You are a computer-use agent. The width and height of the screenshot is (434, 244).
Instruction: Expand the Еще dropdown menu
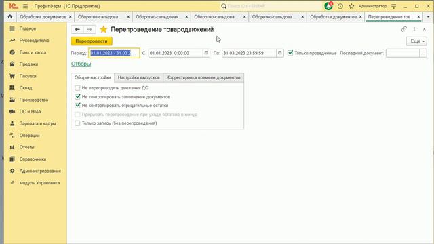[416, 41]
